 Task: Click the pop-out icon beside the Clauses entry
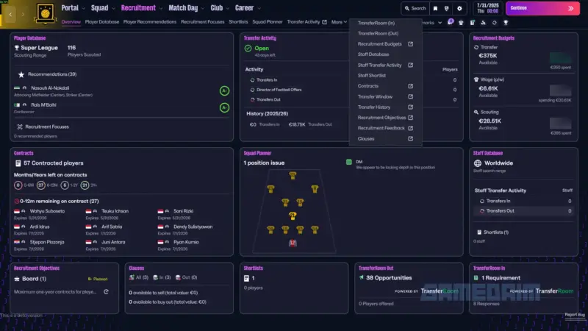[410, 138]
